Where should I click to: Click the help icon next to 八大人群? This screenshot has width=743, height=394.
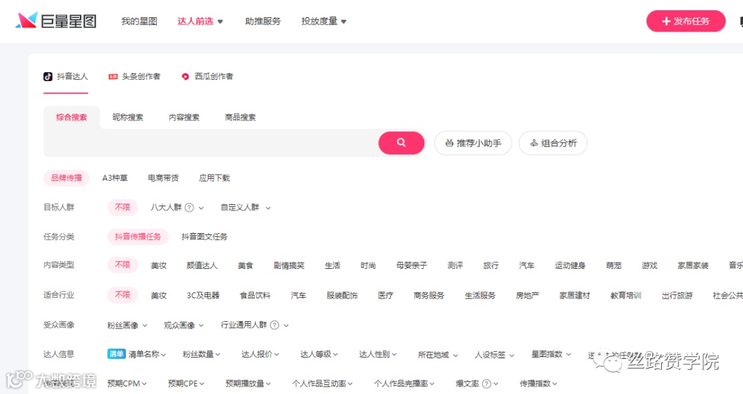click(x=189, y=208)
